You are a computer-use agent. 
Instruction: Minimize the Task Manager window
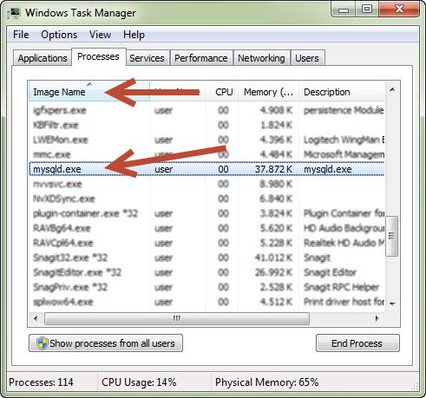344,10
